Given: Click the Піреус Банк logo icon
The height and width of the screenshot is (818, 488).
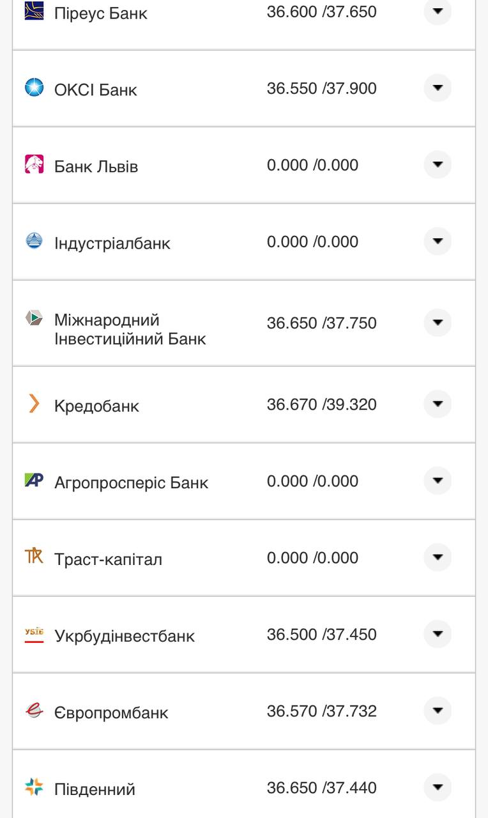Looking at the screenshot, I should pos(33,10).
